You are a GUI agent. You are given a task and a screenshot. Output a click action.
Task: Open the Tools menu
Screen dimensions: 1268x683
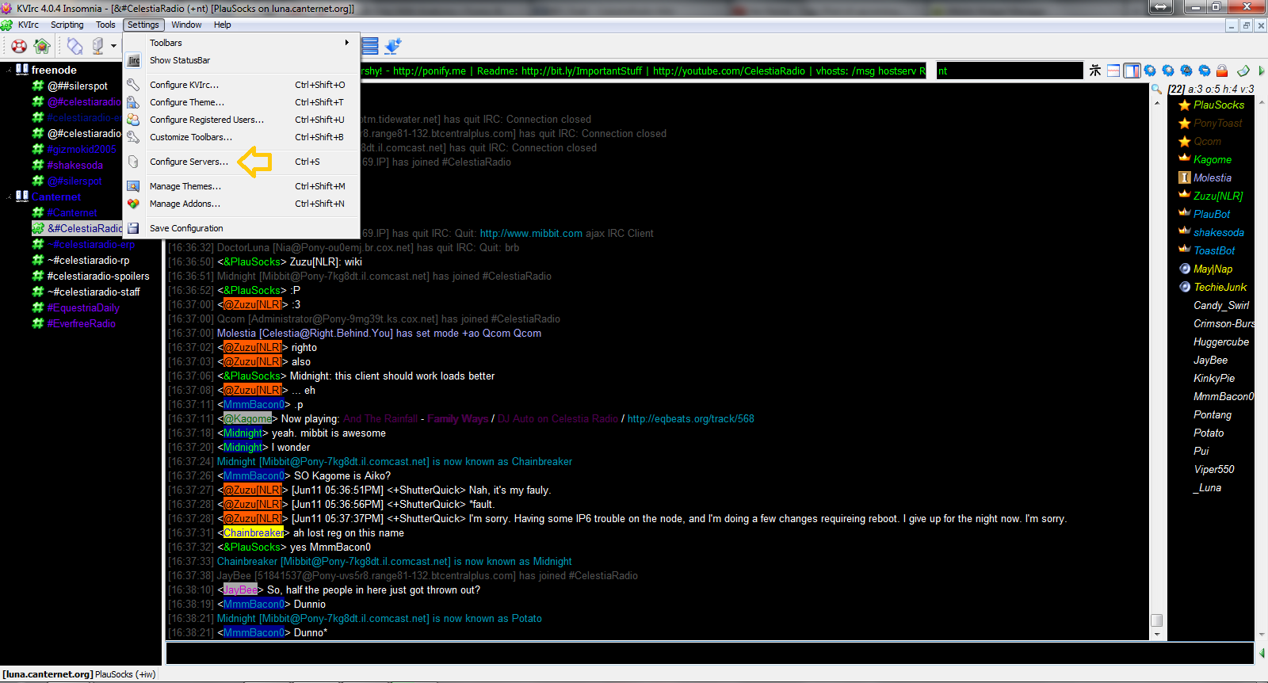(x=105, y=25)
